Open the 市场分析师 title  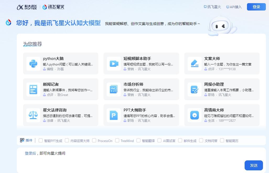[x=133, y=84]
